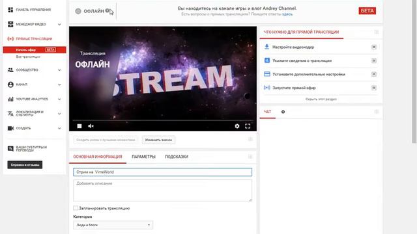Screen dimensions: 417x234
Task: Switch to the Параметры tab
Action: [x=143, y=157]
